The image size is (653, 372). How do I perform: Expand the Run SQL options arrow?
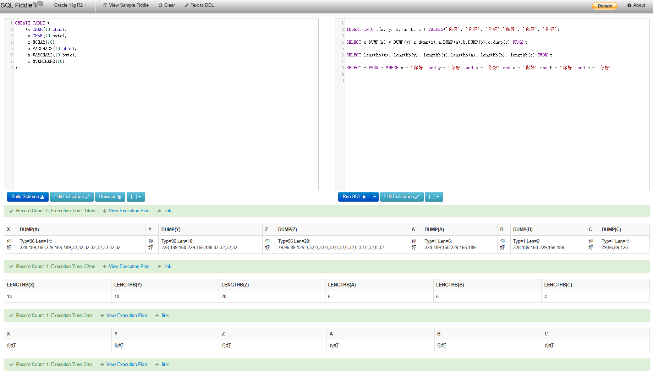point(374,197)
